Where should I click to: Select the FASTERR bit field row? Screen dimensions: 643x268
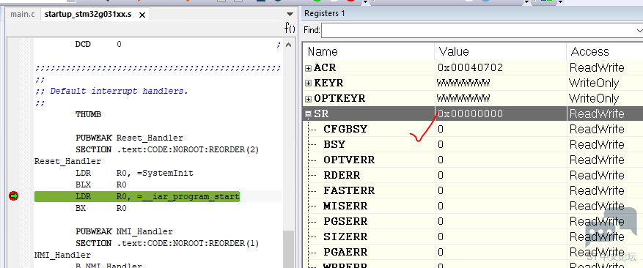[473, 190]
